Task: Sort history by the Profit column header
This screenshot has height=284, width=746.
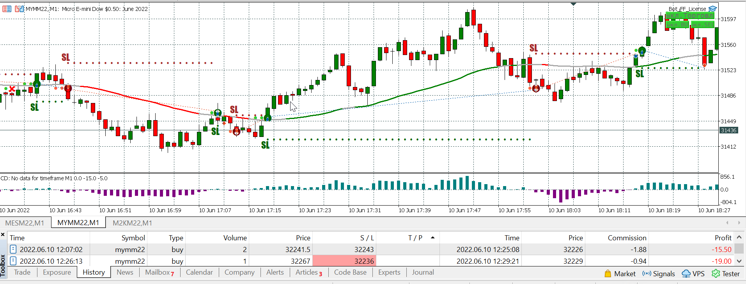Action: point(723,238)
